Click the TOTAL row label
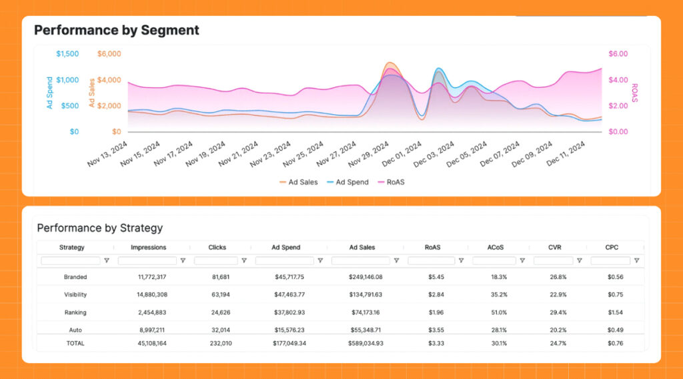 click(x=75, y=343)
